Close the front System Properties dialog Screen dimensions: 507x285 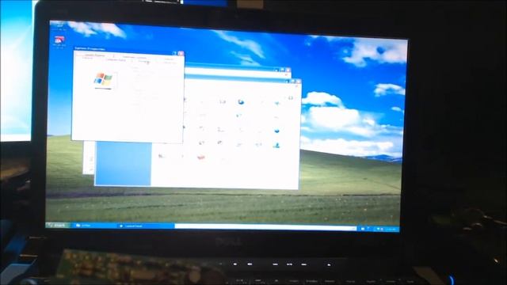point(181,53)
